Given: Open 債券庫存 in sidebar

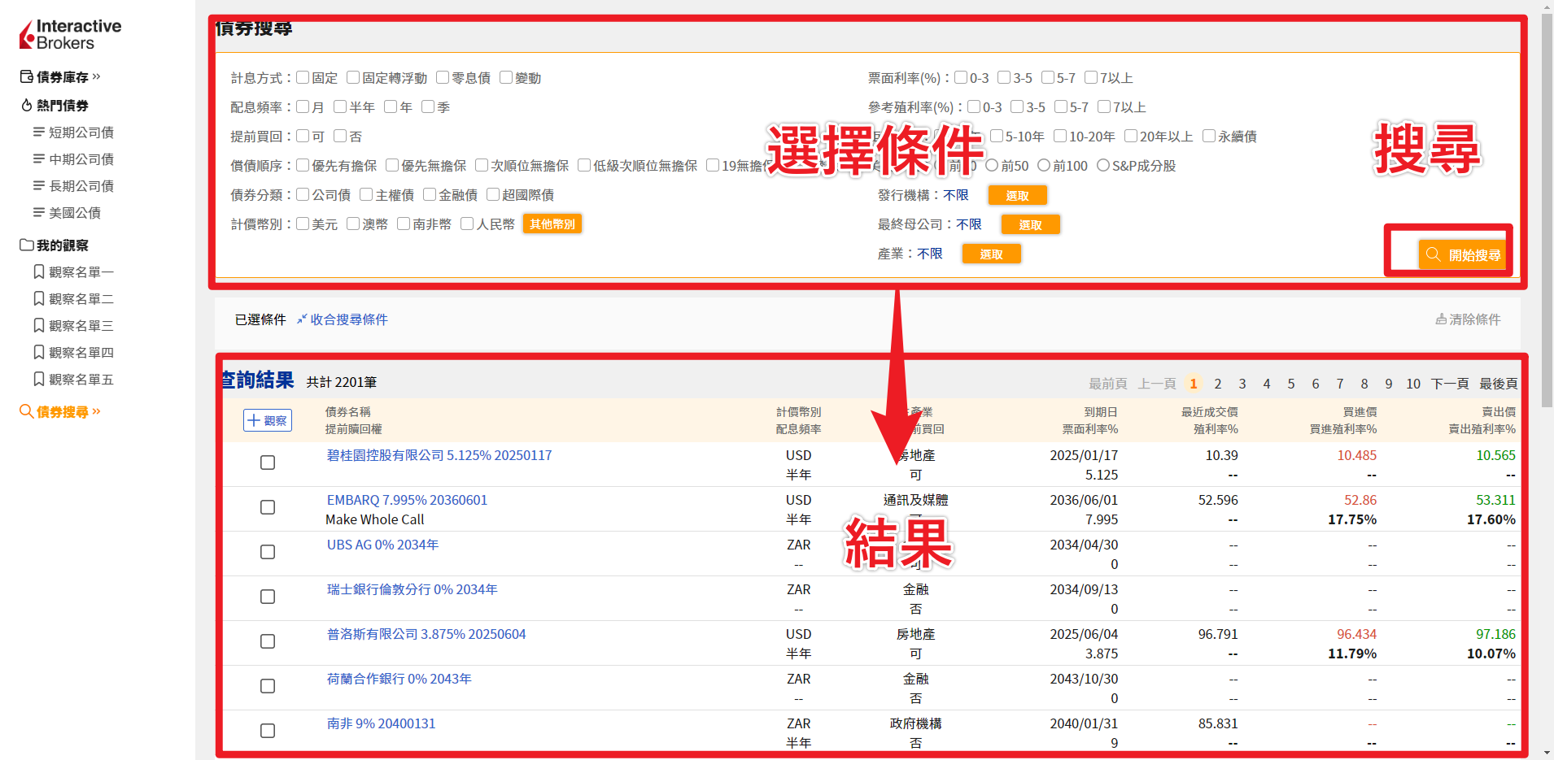Looking at the screenshot, I should (x=60, y=77).
